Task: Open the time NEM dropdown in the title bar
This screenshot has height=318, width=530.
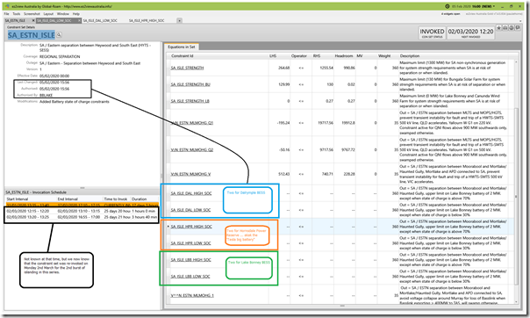Action: (x=494, y=6)
